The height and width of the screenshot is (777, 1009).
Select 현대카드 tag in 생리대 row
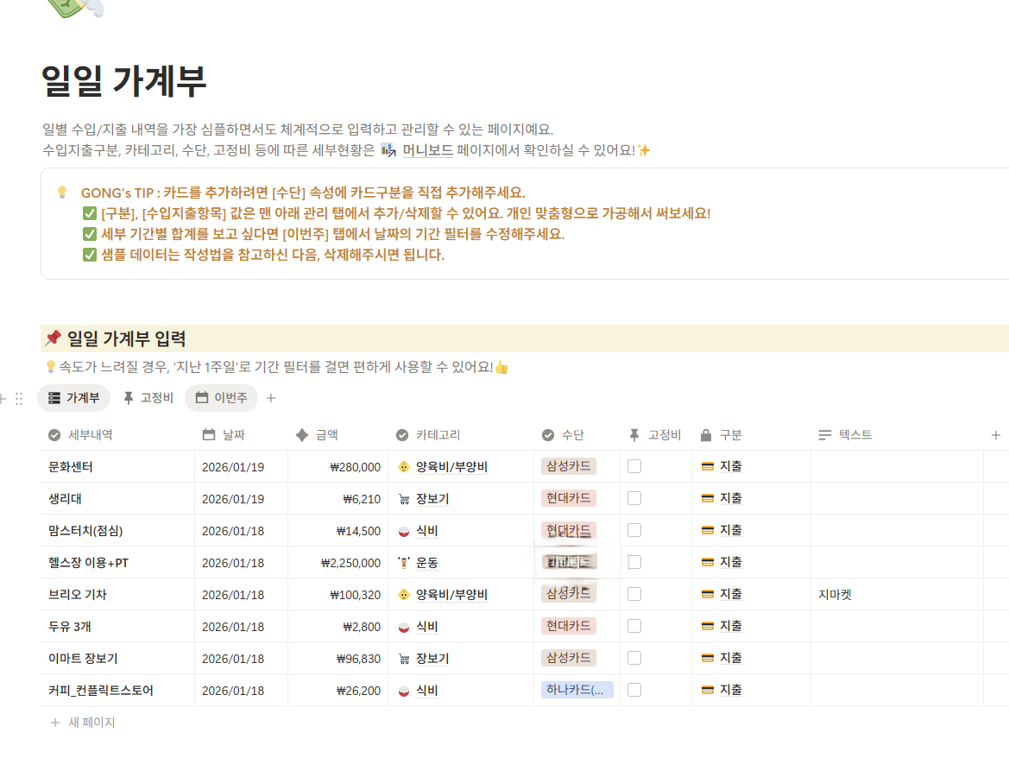(x=568, y=497)
